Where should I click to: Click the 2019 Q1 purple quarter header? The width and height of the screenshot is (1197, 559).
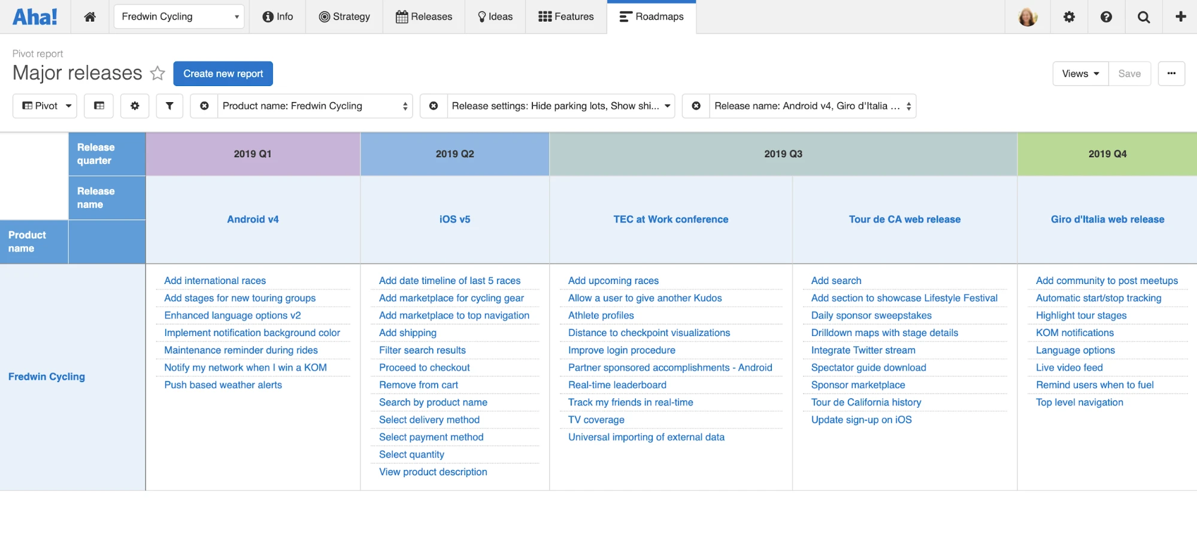pyautogui.click(x=253, y=154)
